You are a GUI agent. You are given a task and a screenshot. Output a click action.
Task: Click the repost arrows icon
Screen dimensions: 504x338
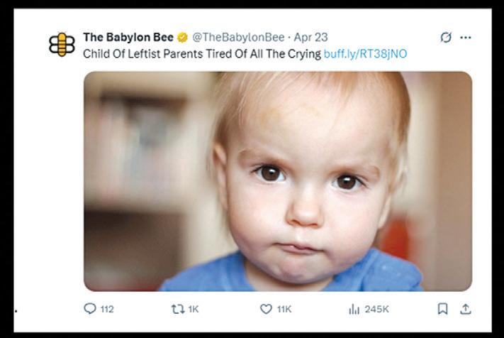178,309
